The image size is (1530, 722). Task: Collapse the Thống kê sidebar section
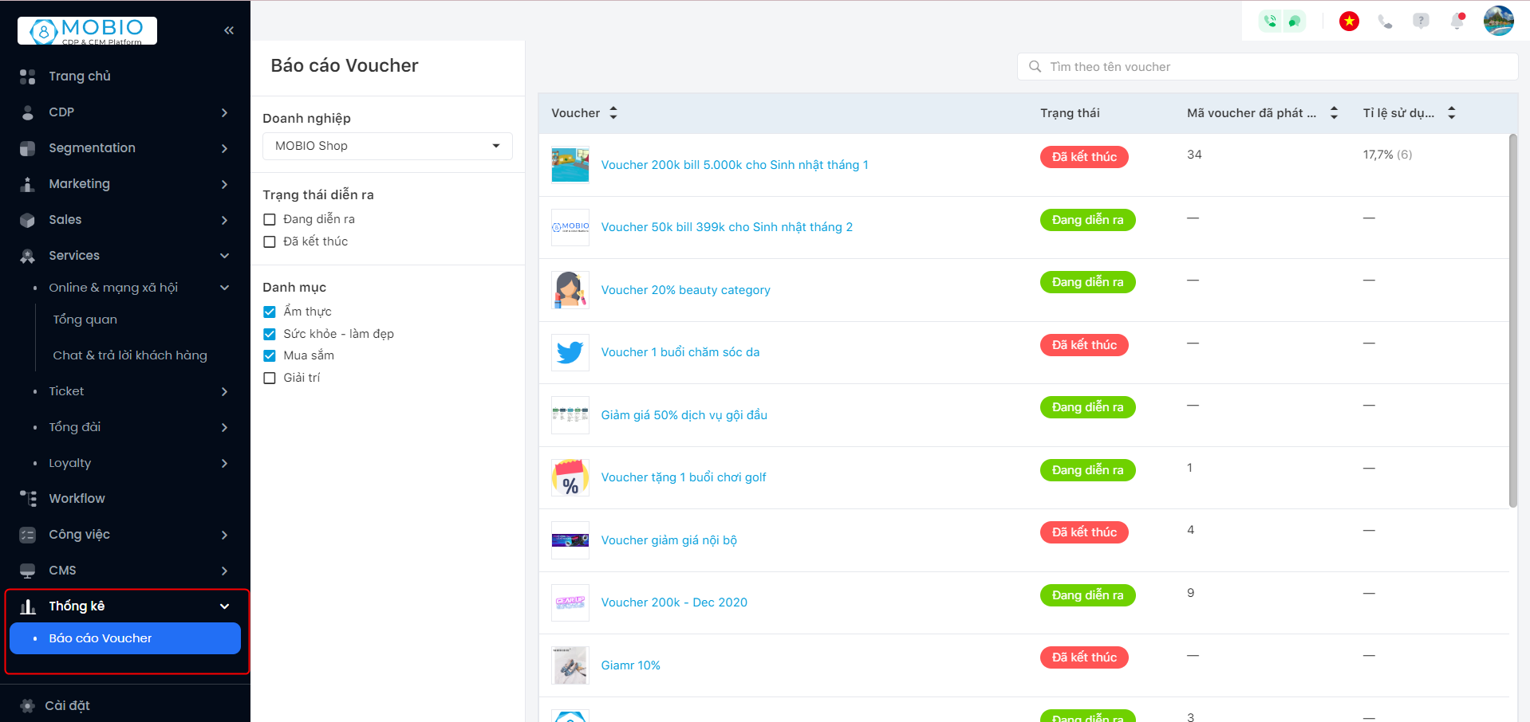pyautogui.click(x=224, y=606)
